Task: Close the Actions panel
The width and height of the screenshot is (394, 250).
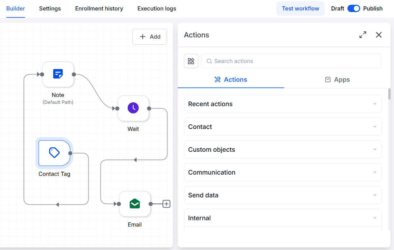Action: click(379, 35)
